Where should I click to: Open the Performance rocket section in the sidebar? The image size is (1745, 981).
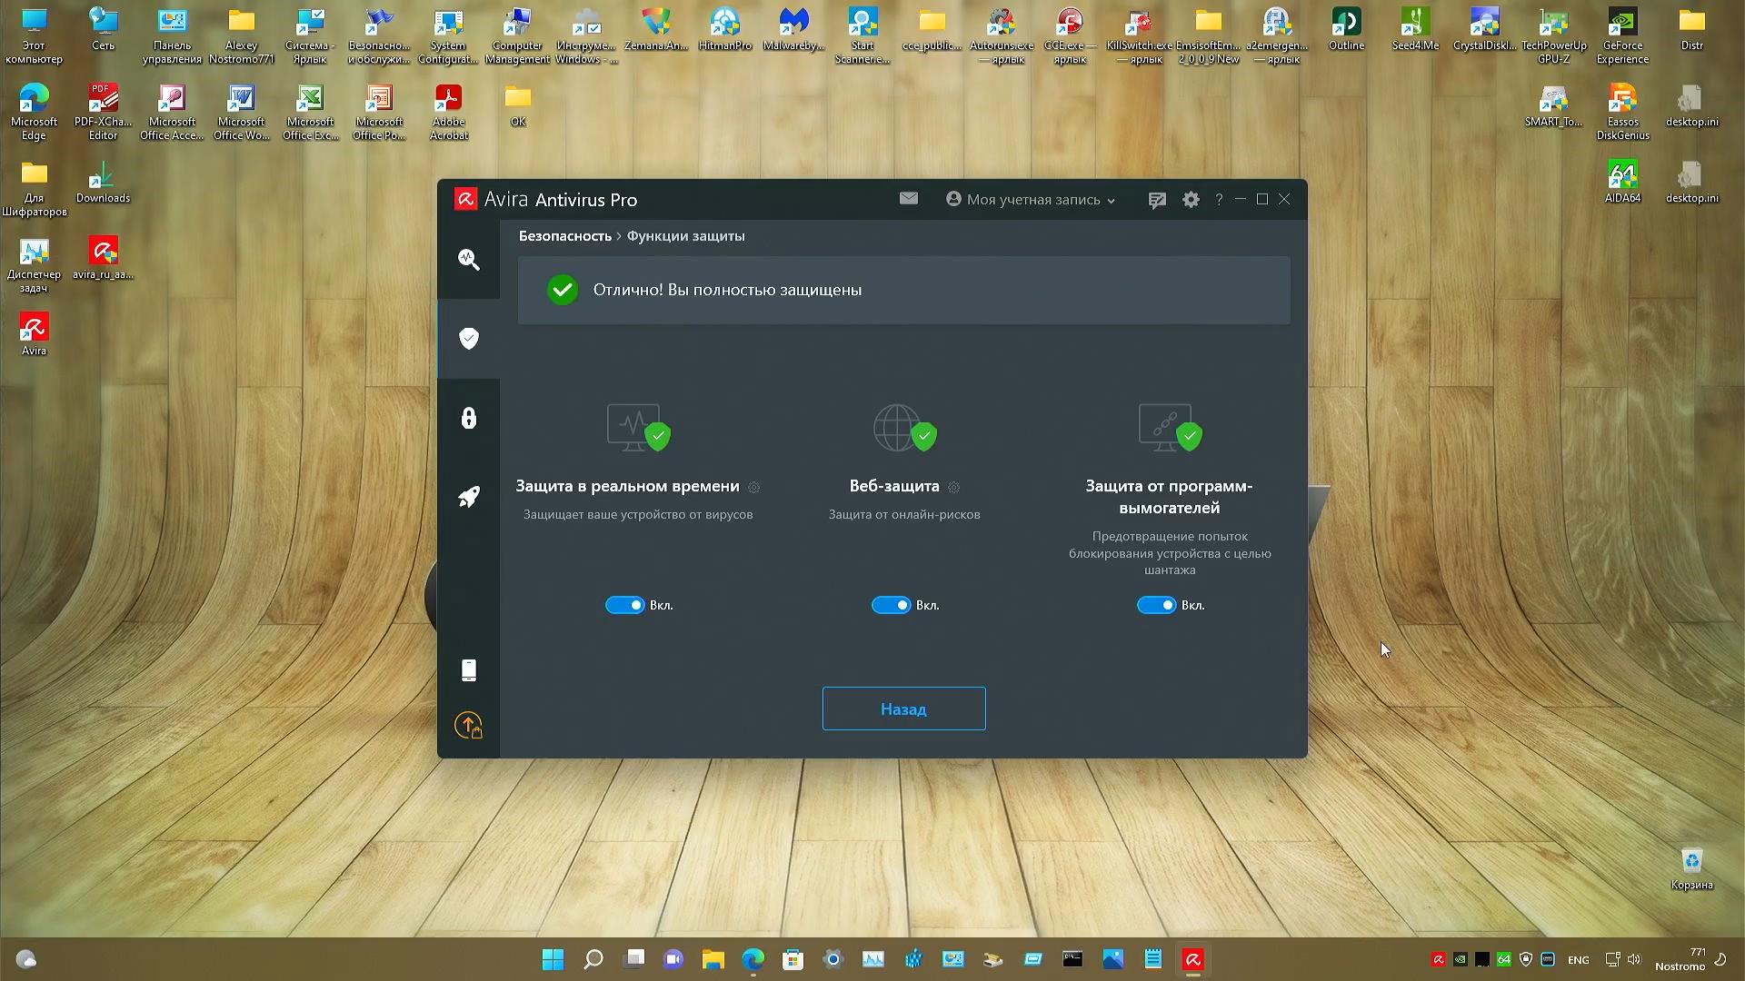point(468,495)
